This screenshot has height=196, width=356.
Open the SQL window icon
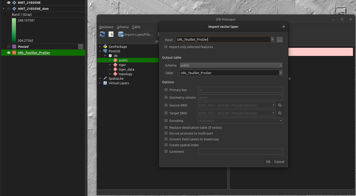tap(111, 34)
